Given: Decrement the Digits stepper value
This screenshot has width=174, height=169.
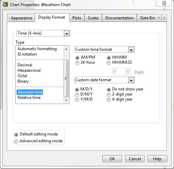Looking at the screenshot, I should point(128,73).
